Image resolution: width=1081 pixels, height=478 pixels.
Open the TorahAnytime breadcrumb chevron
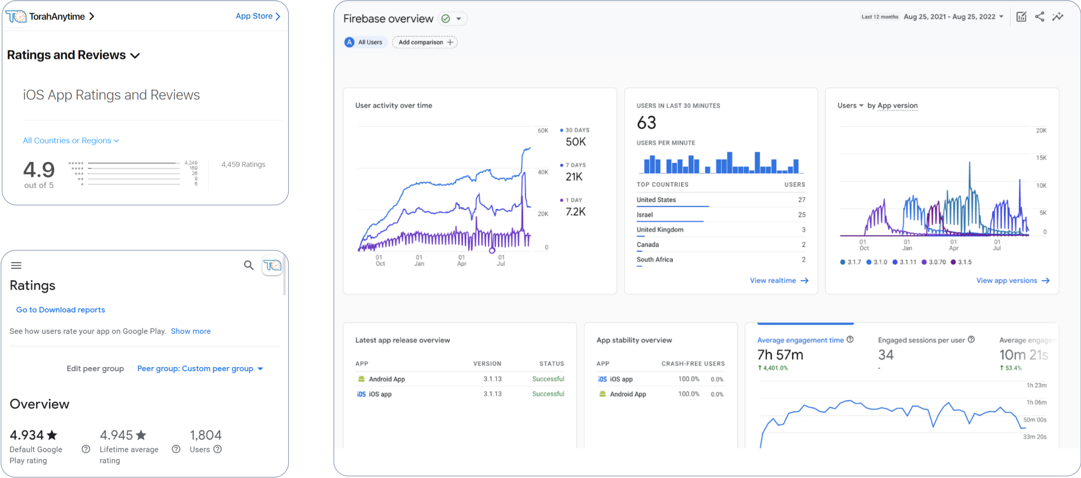[x=92, y=16]
